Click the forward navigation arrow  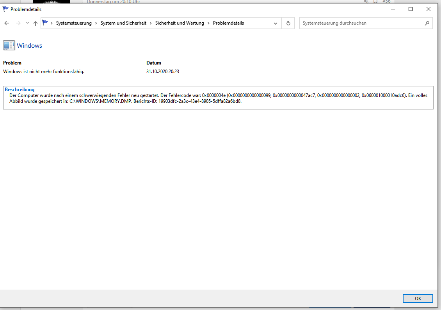click(x=18, y=23)
